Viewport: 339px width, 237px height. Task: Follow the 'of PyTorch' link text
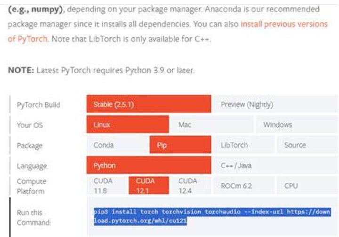(x=28, y=39)
